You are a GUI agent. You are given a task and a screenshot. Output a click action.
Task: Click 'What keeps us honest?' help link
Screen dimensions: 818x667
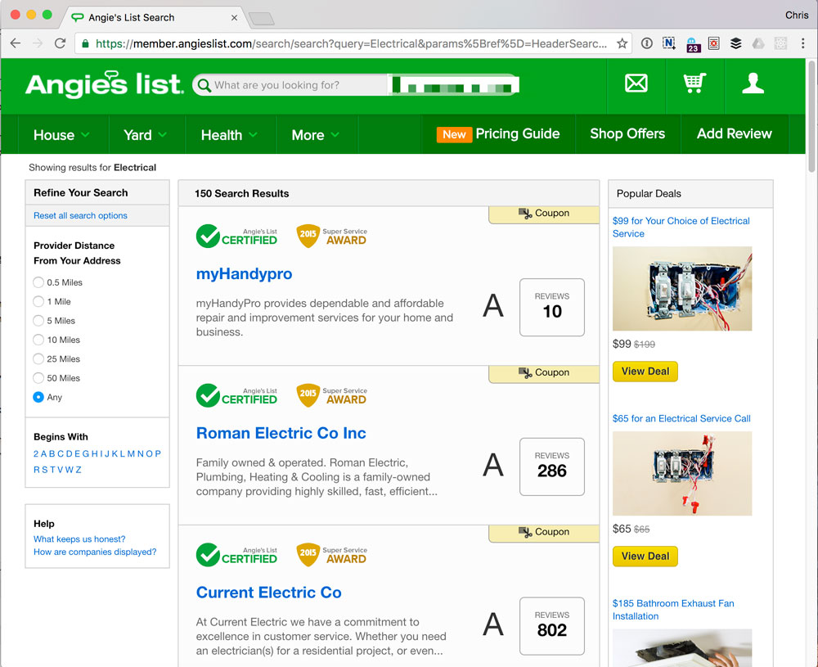click(x=79, y=539)
